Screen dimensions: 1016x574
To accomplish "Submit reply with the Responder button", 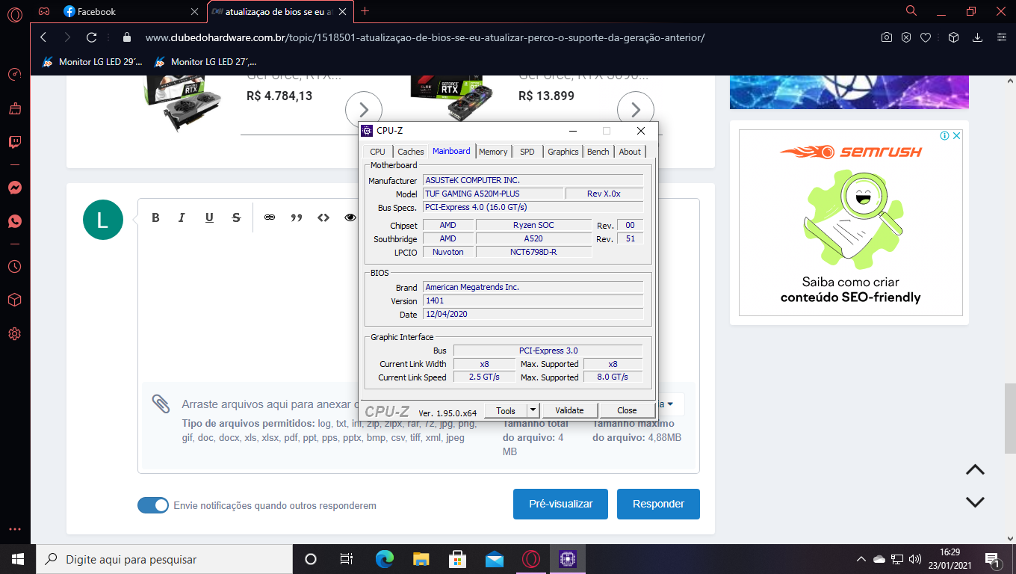I will (658, 504).
